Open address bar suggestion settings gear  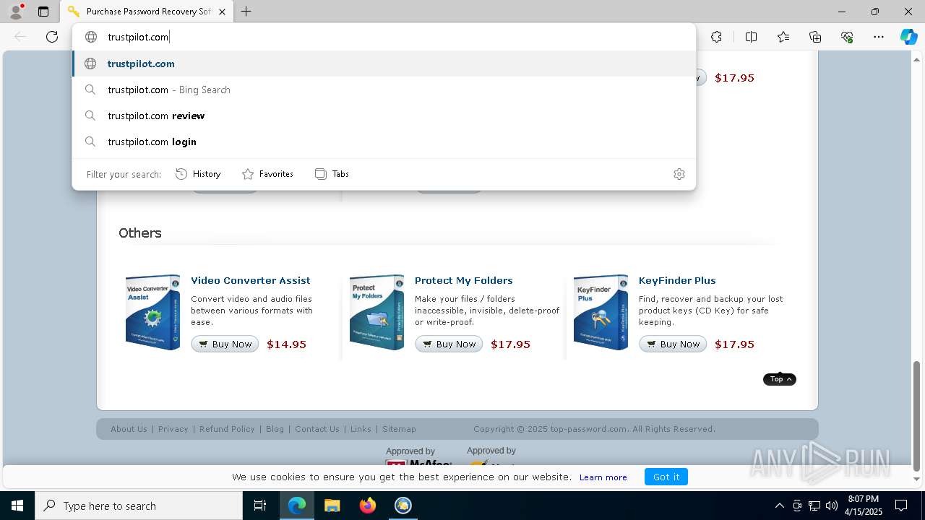(x=679, y=174)
